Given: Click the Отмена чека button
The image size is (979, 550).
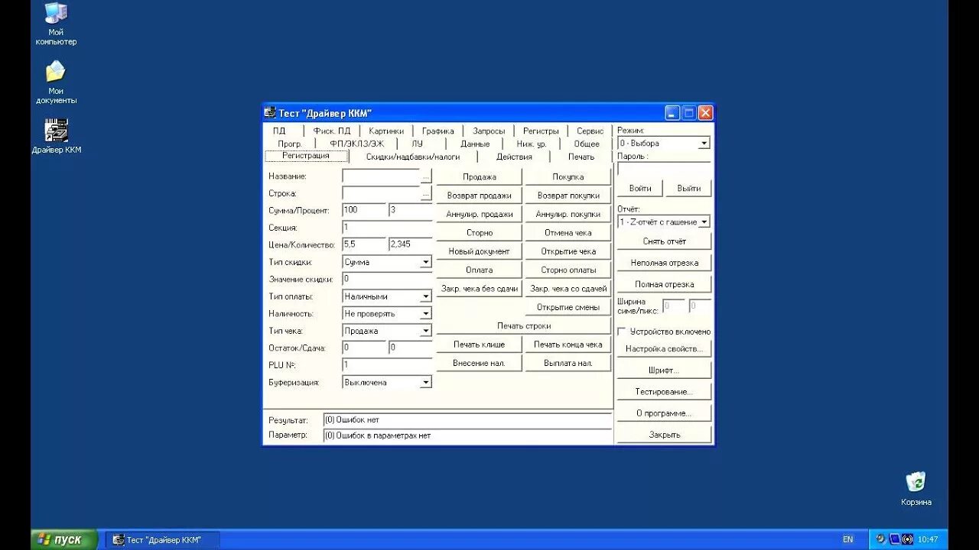Looking at the screenshot, I should coord(568,232).
